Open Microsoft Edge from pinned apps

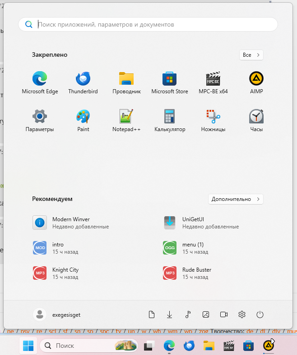click(x=40, y=82)
